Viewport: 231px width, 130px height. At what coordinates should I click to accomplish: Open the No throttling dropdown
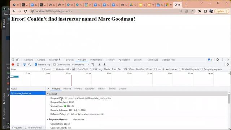point(80,65)
